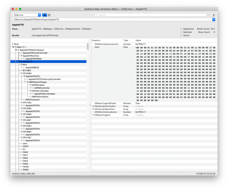Collapse the iMac17,1 node

coord(16,47)
